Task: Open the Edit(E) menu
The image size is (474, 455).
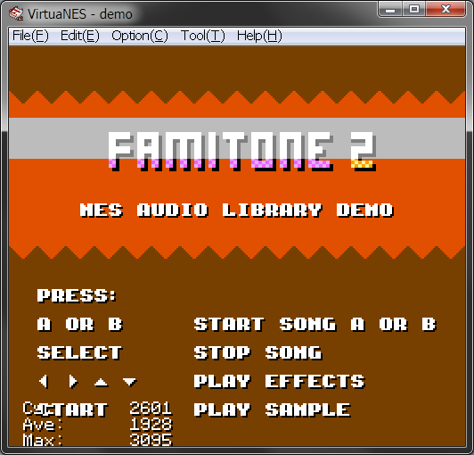Action: (80, 36)
